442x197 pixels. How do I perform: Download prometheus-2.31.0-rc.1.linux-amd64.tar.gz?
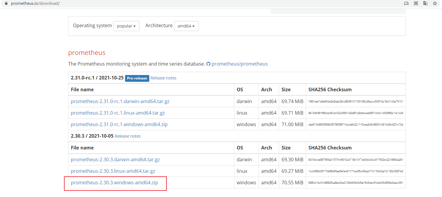tap(118, 113)
